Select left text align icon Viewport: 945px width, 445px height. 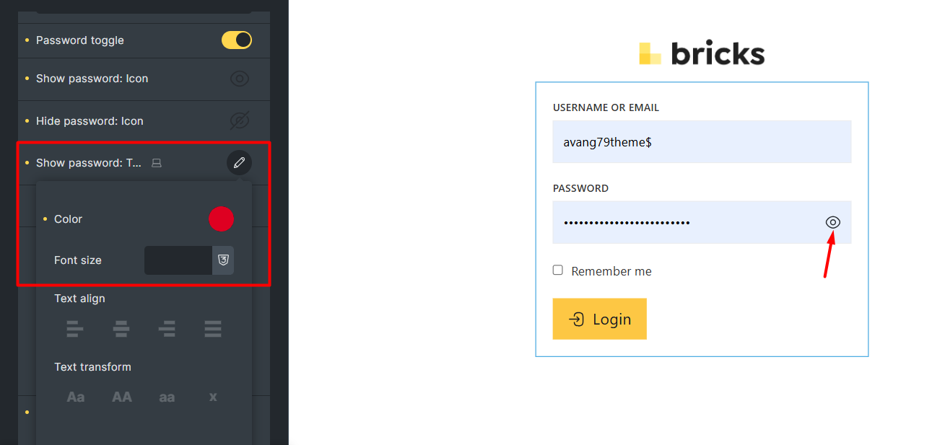75,329
